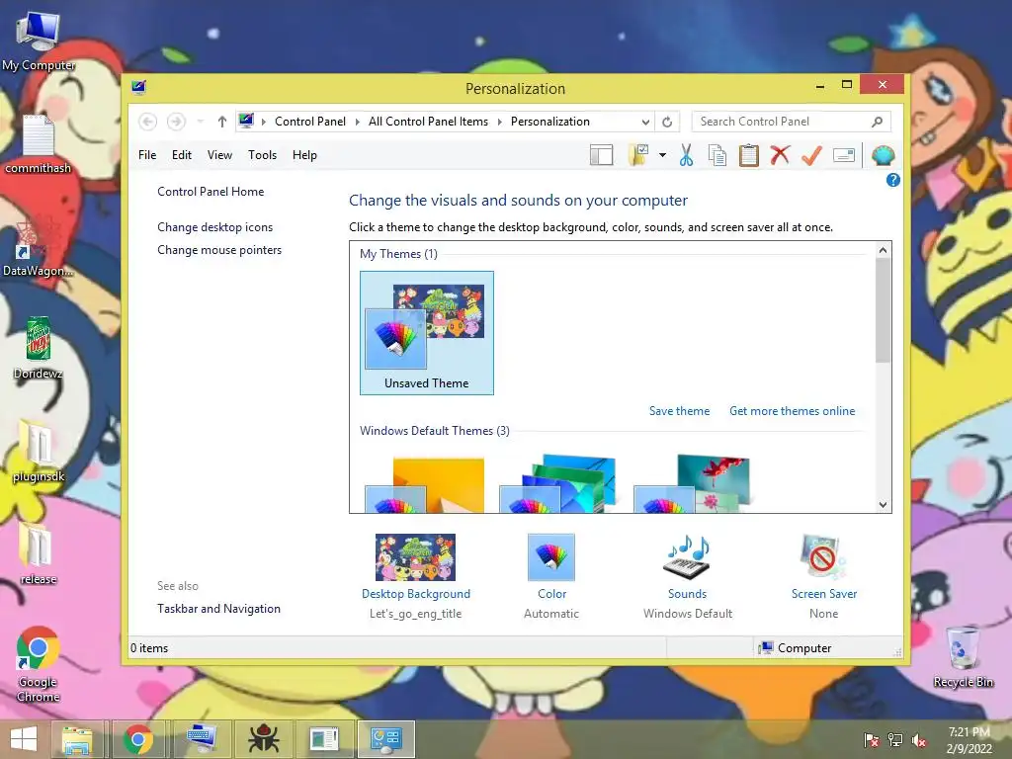Go back with the Back arrow
This screenshot has height=759, width=1012.
tap(148, 122)
